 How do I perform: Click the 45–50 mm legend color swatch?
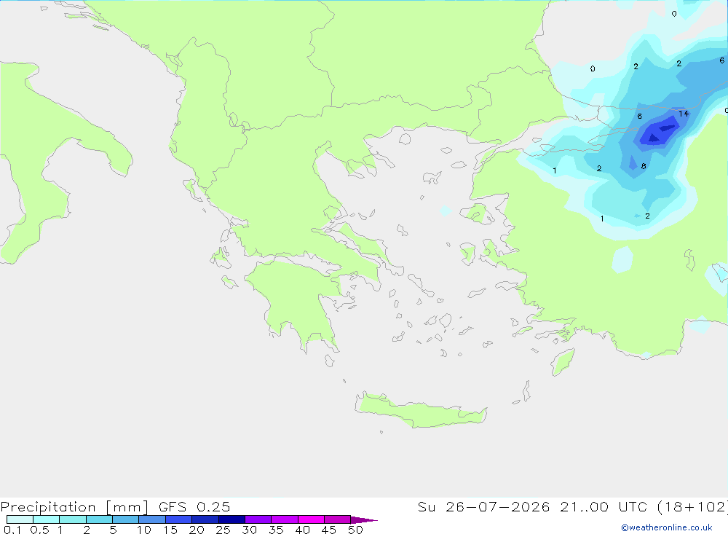pos(338,519)
